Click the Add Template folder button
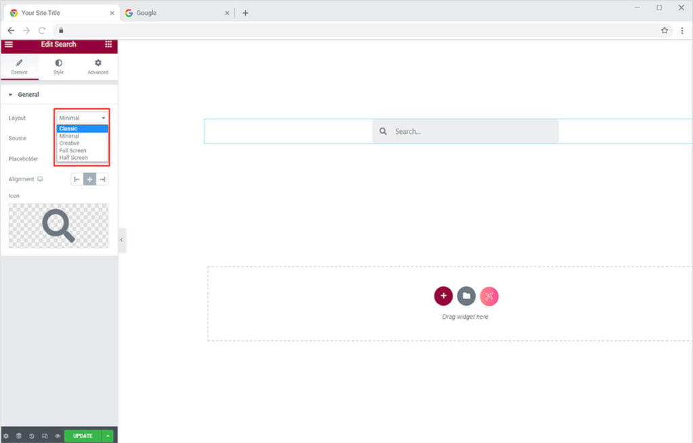Screen dimensions: 693x443 (466, 296)
